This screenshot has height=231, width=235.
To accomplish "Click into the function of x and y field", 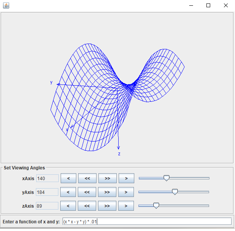I will coord(147,221).
